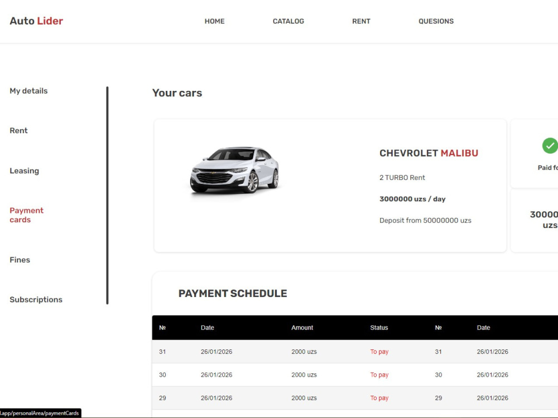Image resolution: width=558 pixels, height=418 pixels.
Task: Click the first Date column header
Action: click(x=208, y=328)
